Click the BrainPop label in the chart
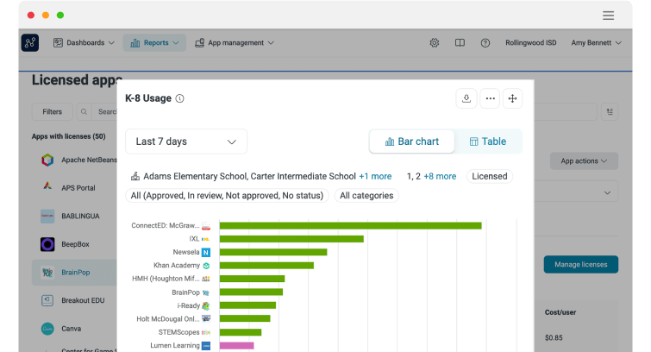The width and height of the screenshot is (651, 352). click(x=185, y=292)
